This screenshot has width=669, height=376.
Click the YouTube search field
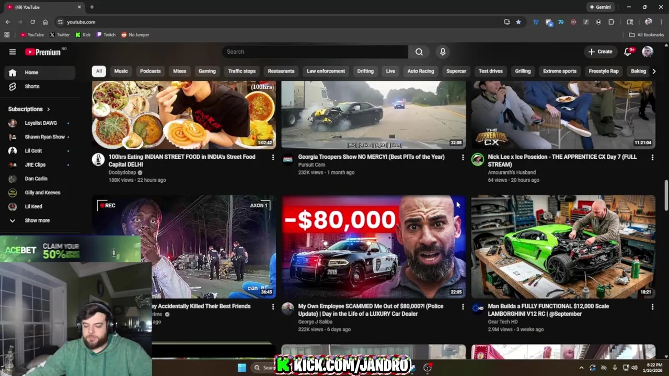[x=315, y=52]
